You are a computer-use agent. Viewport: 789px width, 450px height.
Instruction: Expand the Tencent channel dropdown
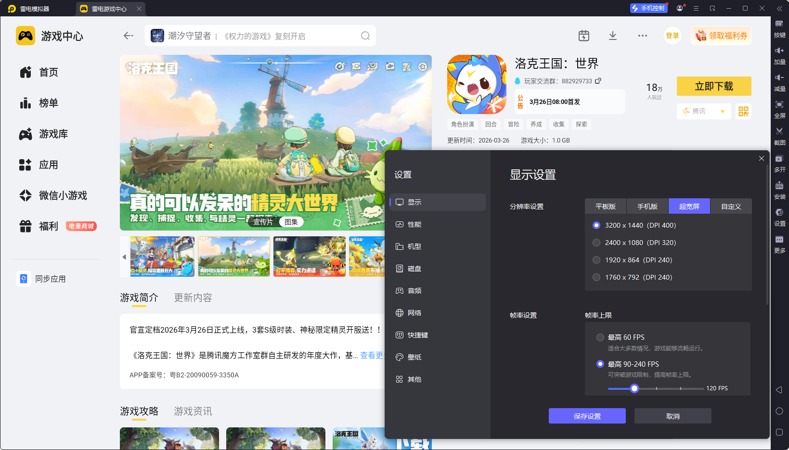(722, 112)
